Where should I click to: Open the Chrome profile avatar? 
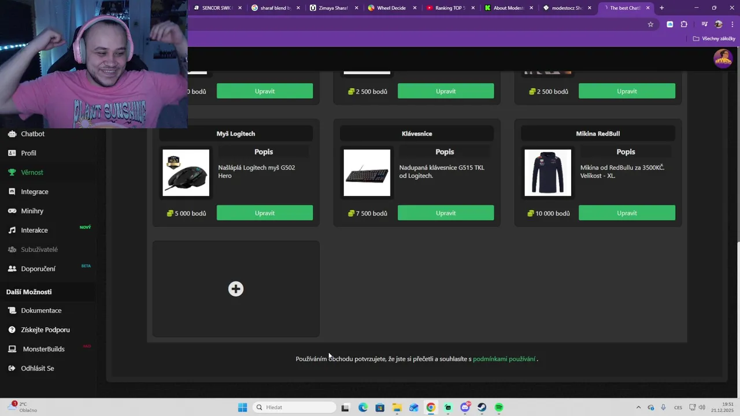tap(719, 24)
